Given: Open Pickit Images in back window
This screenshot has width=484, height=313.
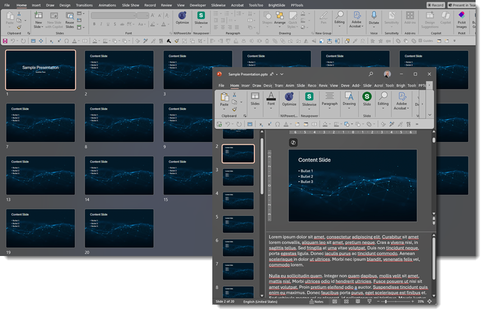Looking at the screenshot, I should (462, 20).
